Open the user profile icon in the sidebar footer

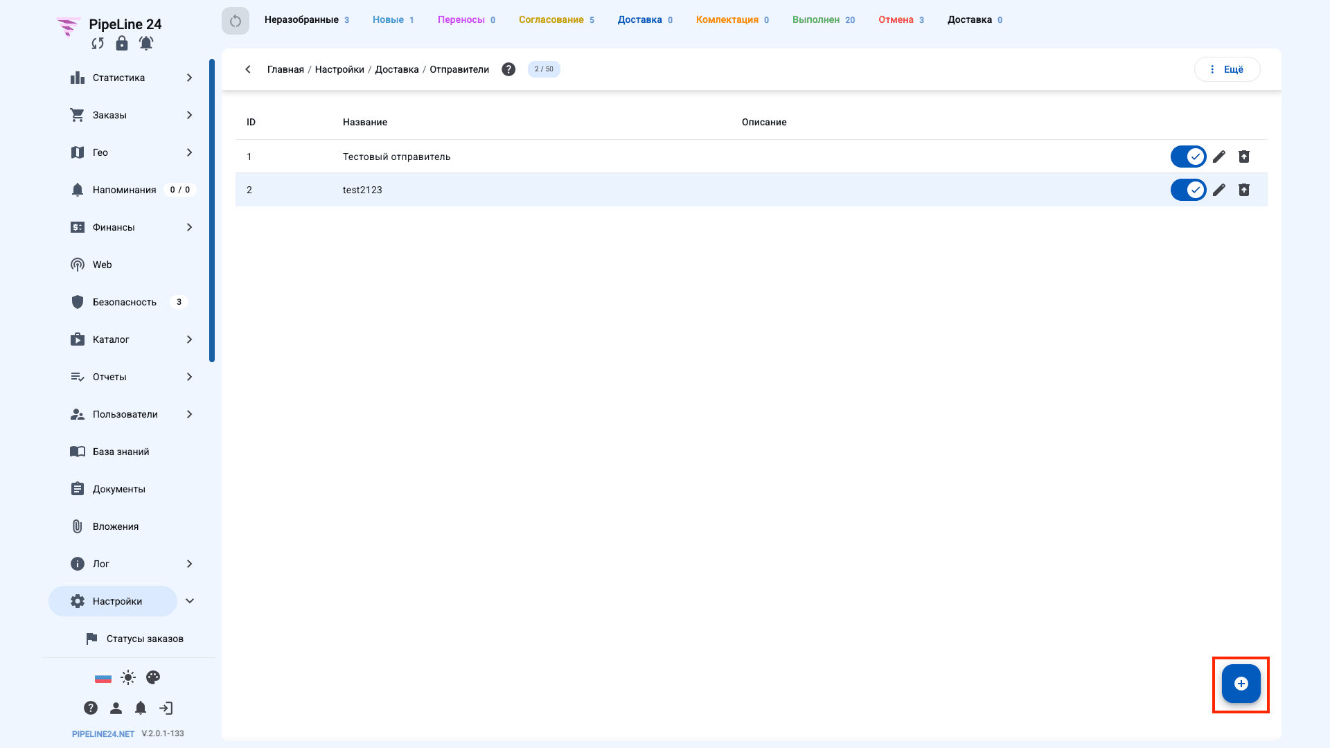pos(116,708)
